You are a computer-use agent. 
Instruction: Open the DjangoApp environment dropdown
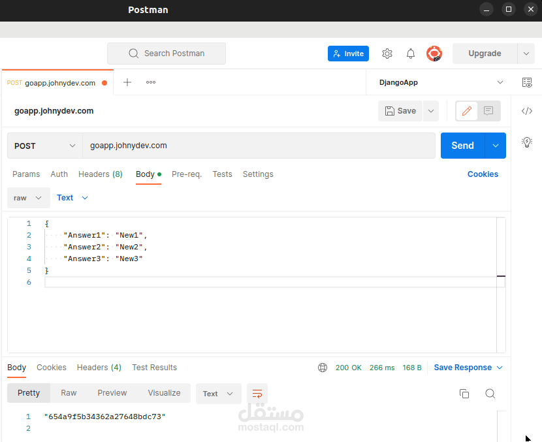(441, 82)
